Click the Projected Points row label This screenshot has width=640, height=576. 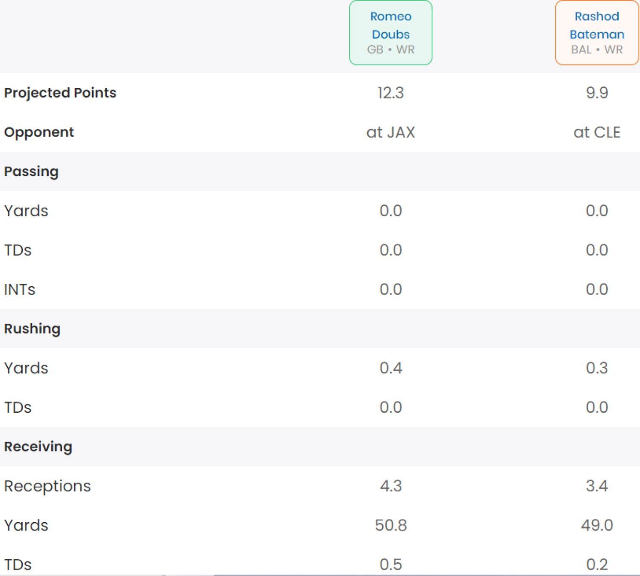(x=60, y=93)
